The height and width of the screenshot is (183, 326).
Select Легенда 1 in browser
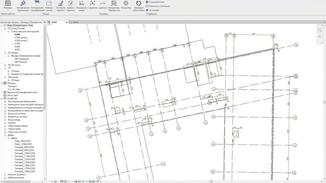pyautogui.click(x=12, y=86)
